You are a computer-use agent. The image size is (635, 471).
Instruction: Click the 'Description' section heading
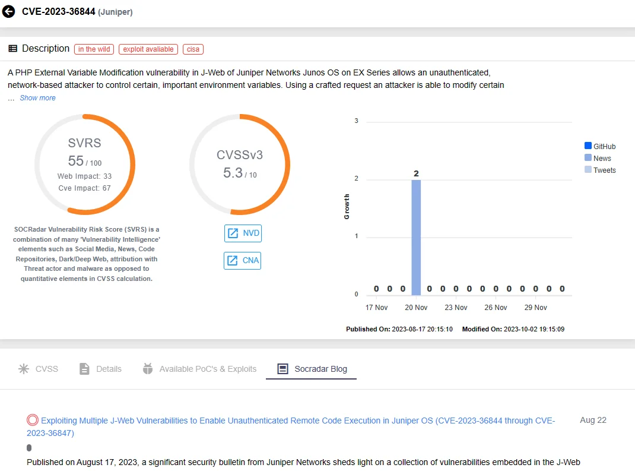click(46, 48)
